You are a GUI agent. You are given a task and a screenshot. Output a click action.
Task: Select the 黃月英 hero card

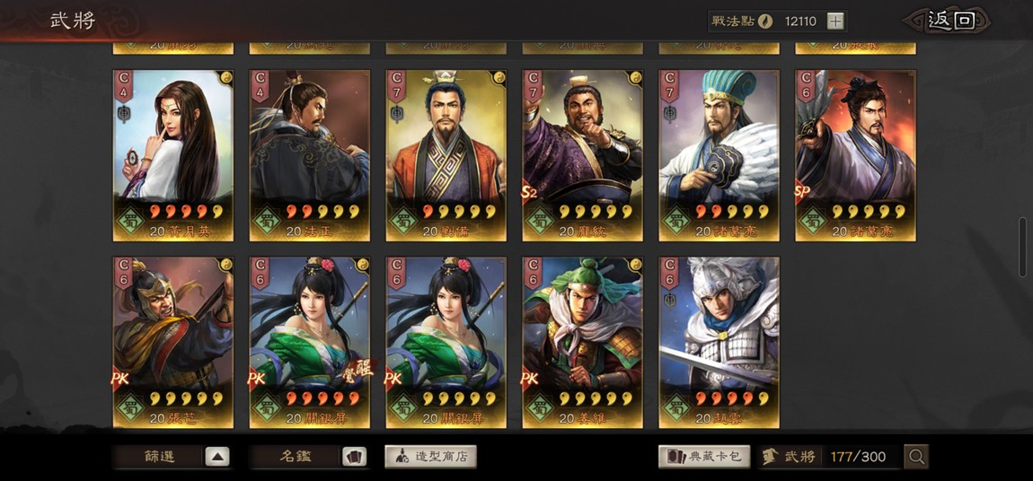[x=172, y=155]
